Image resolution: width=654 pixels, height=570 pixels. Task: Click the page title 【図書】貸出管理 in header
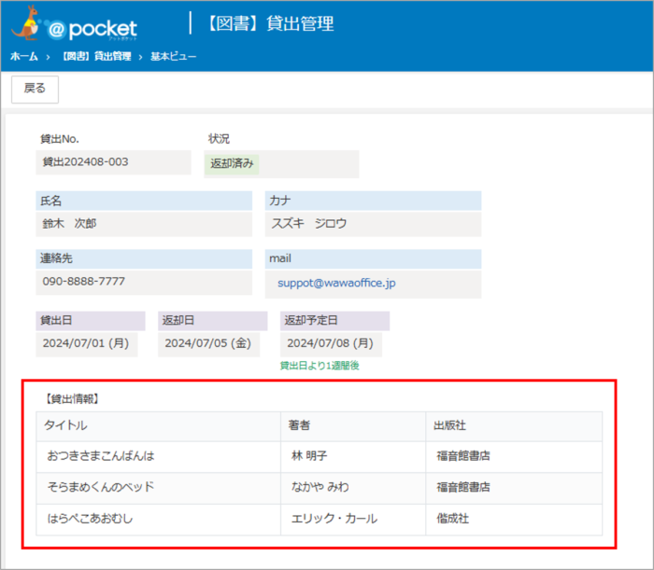click(x=270, y=23)
